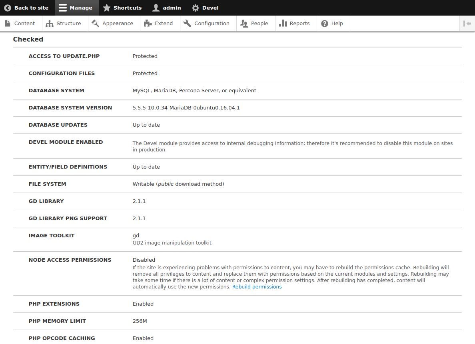Viewport: 475px width, 344px height.
Task: Click the Rebuild permissions link
Action: tap(257, 287)
